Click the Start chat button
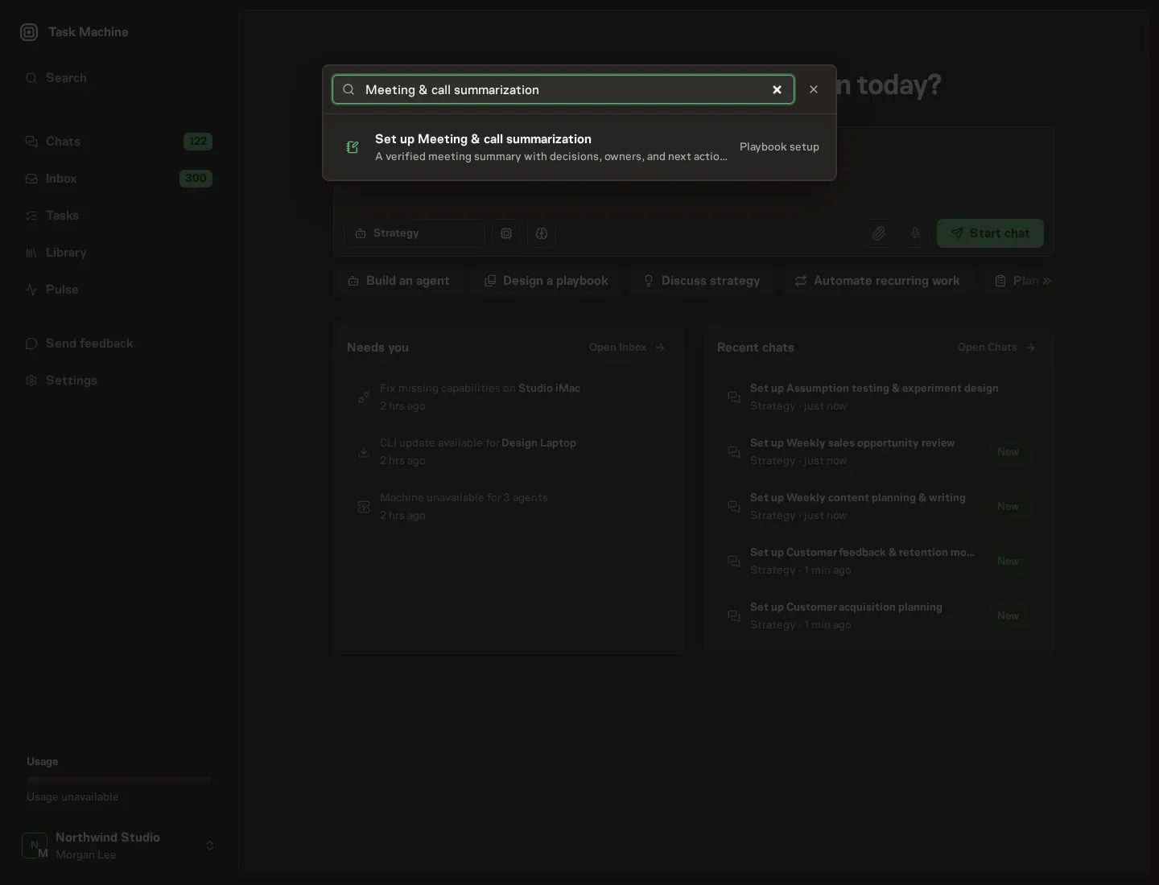 (990, 233)
